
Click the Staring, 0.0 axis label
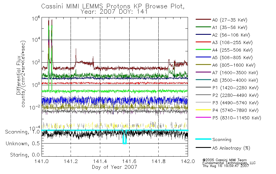25,155
